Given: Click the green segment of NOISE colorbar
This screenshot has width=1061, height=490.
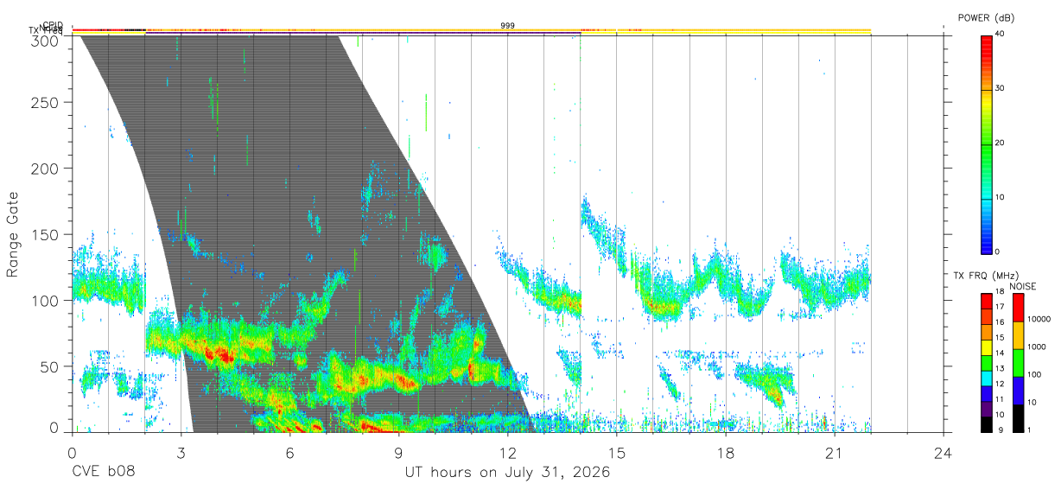Looking at the screenshot, I should pyautogui.click(x=1018, y=362).
